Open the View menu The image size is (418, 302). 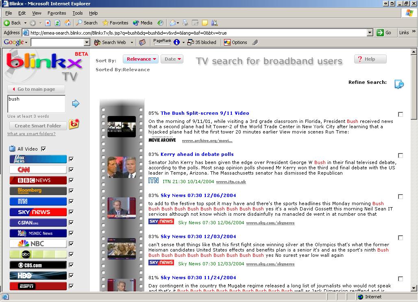[x=37, y=13]
